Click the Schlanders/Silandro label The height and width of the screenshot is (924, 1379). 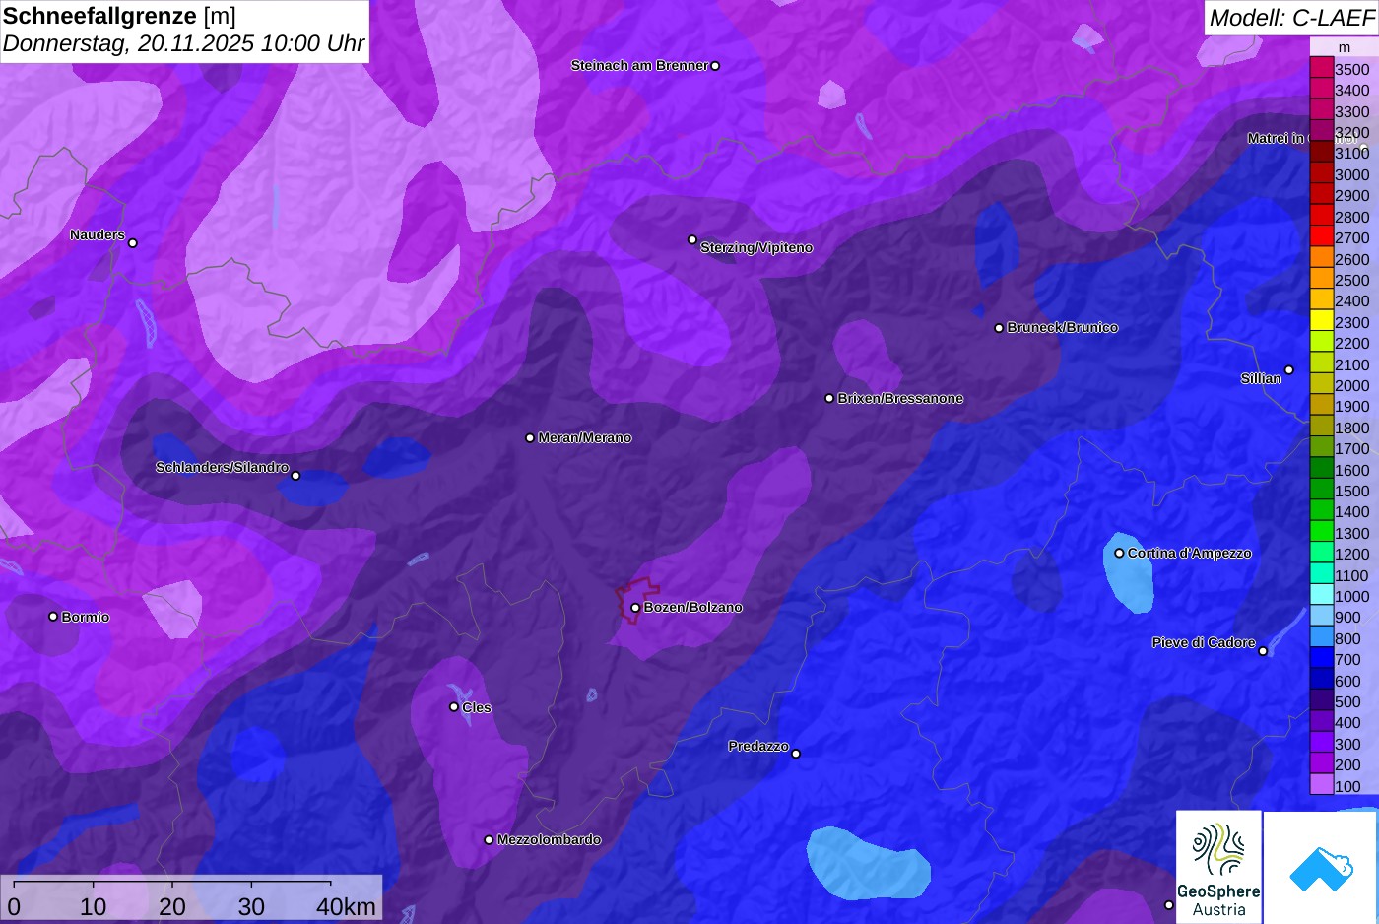[x=222, y=467]
